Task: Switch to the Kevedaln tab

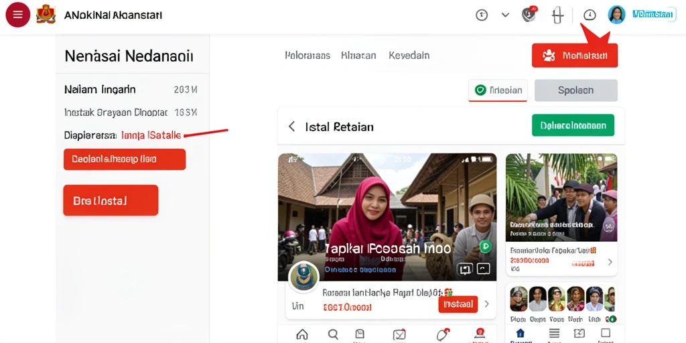Action: (x=409, y=56)
